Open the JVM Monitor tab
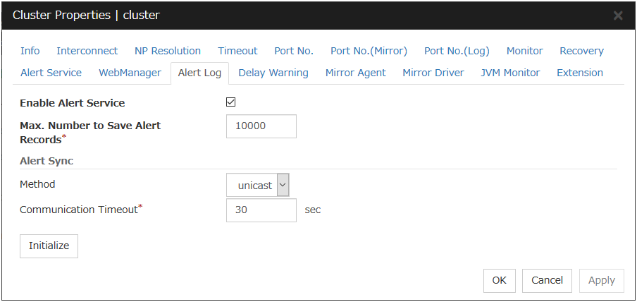Screen dimensions: 637x302 click(x=510, y=73)
